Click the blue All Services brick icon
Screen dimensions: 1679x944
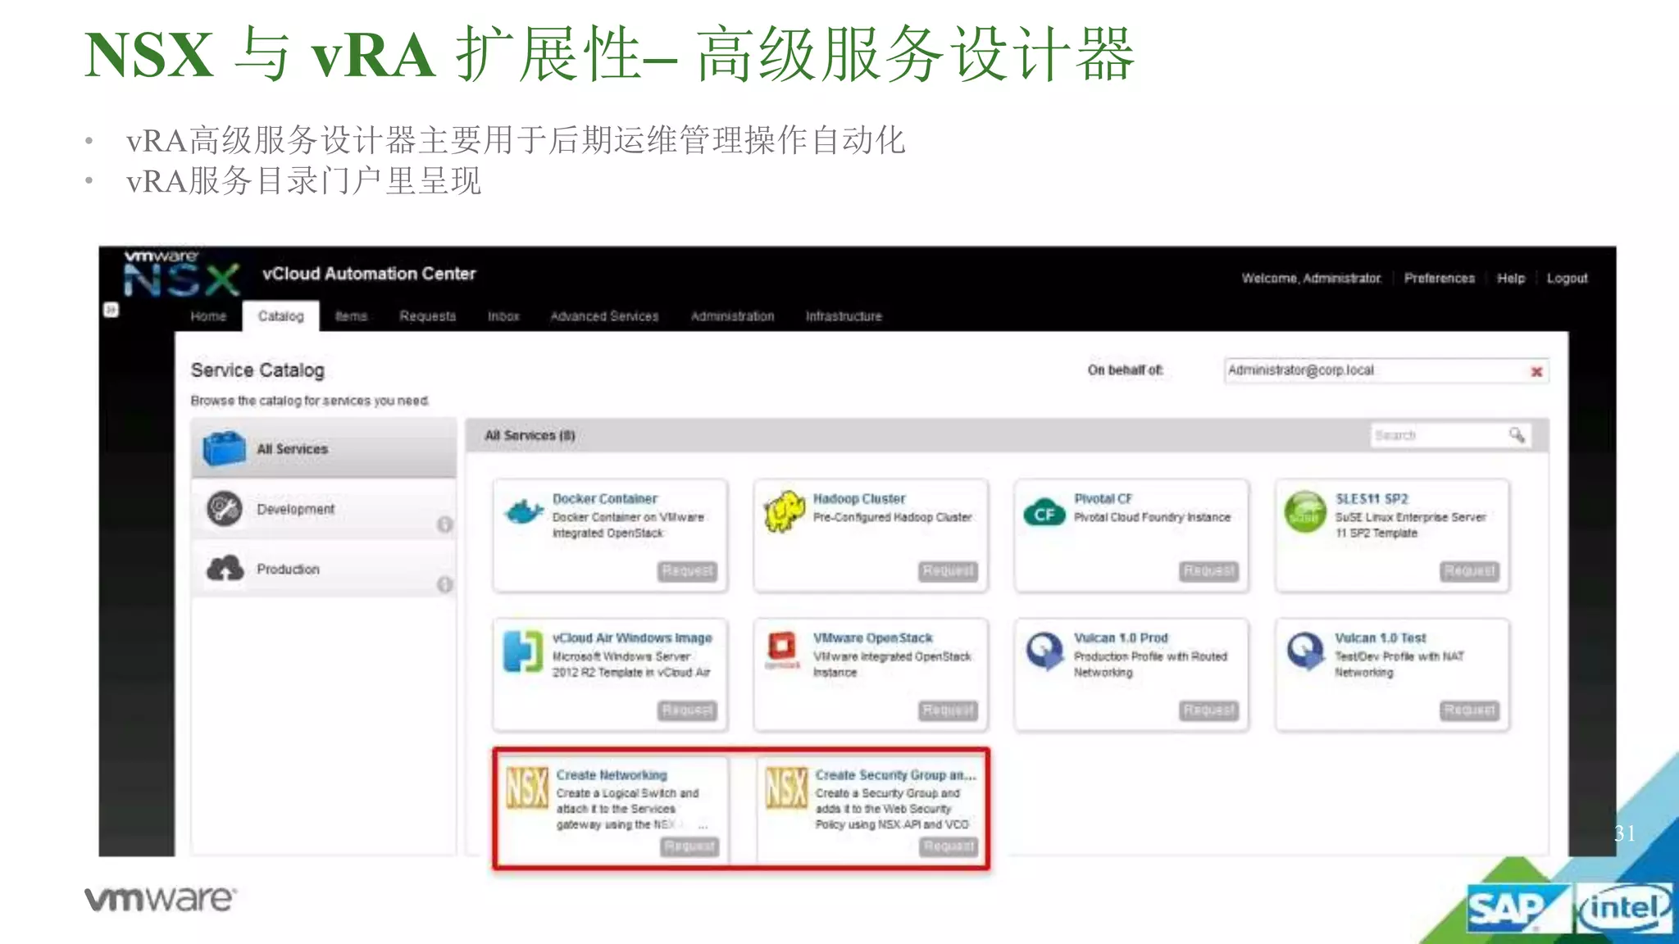224,449
